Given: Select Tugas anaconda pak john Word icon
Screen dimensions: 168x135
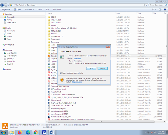Looking at the screenshot, I should tap(49, 86).
